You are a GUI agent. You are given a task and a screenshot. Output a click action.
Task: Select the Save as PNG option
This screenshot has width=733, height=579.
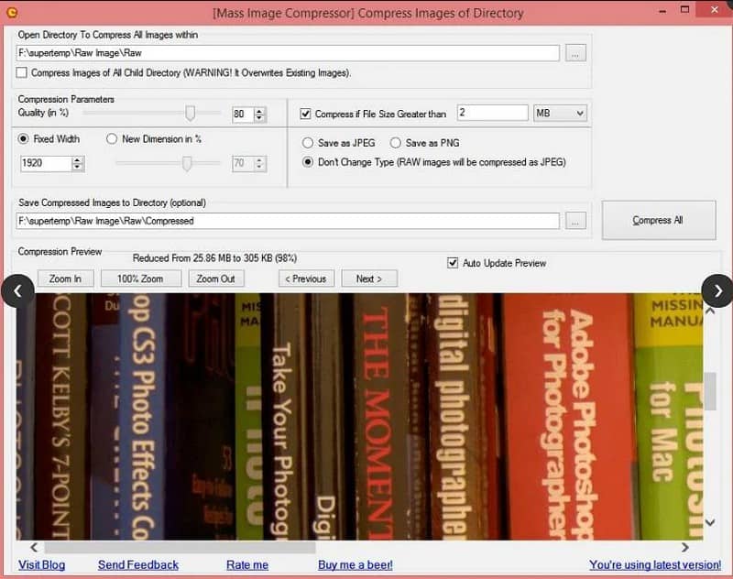click(396, 143)
